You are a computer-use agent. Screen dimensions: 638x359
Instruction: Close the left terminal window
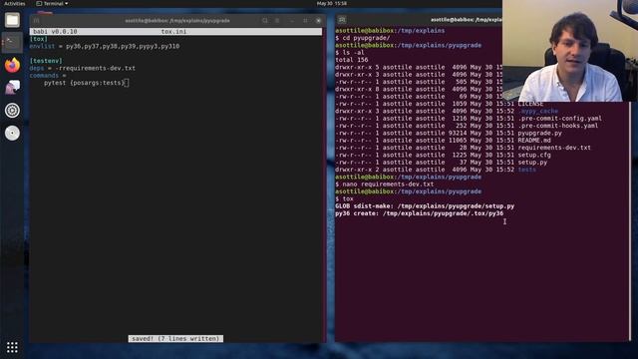319,20
